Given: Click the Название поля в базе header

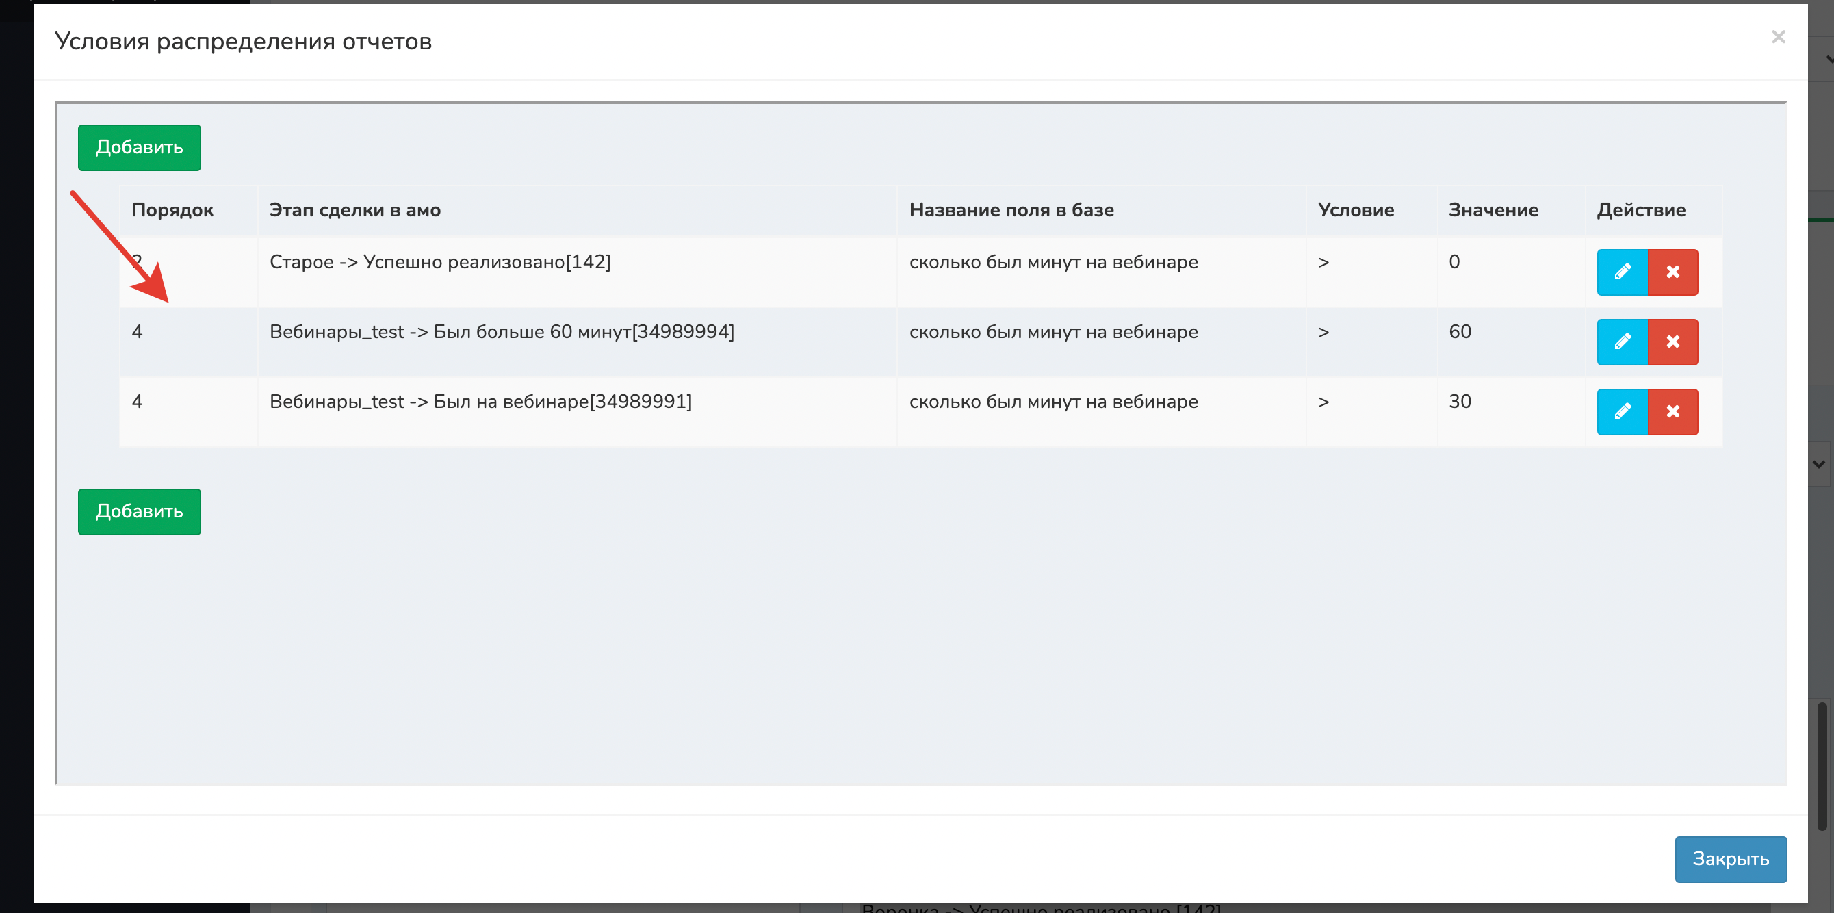Looking at the screenshot, I should click(1011, 210).
